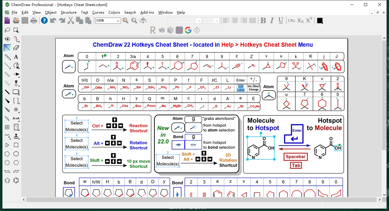Image resolution: width=389 pixels, height=211 pixels.
Task: Set right text alignment
Action: coord(243,20)
